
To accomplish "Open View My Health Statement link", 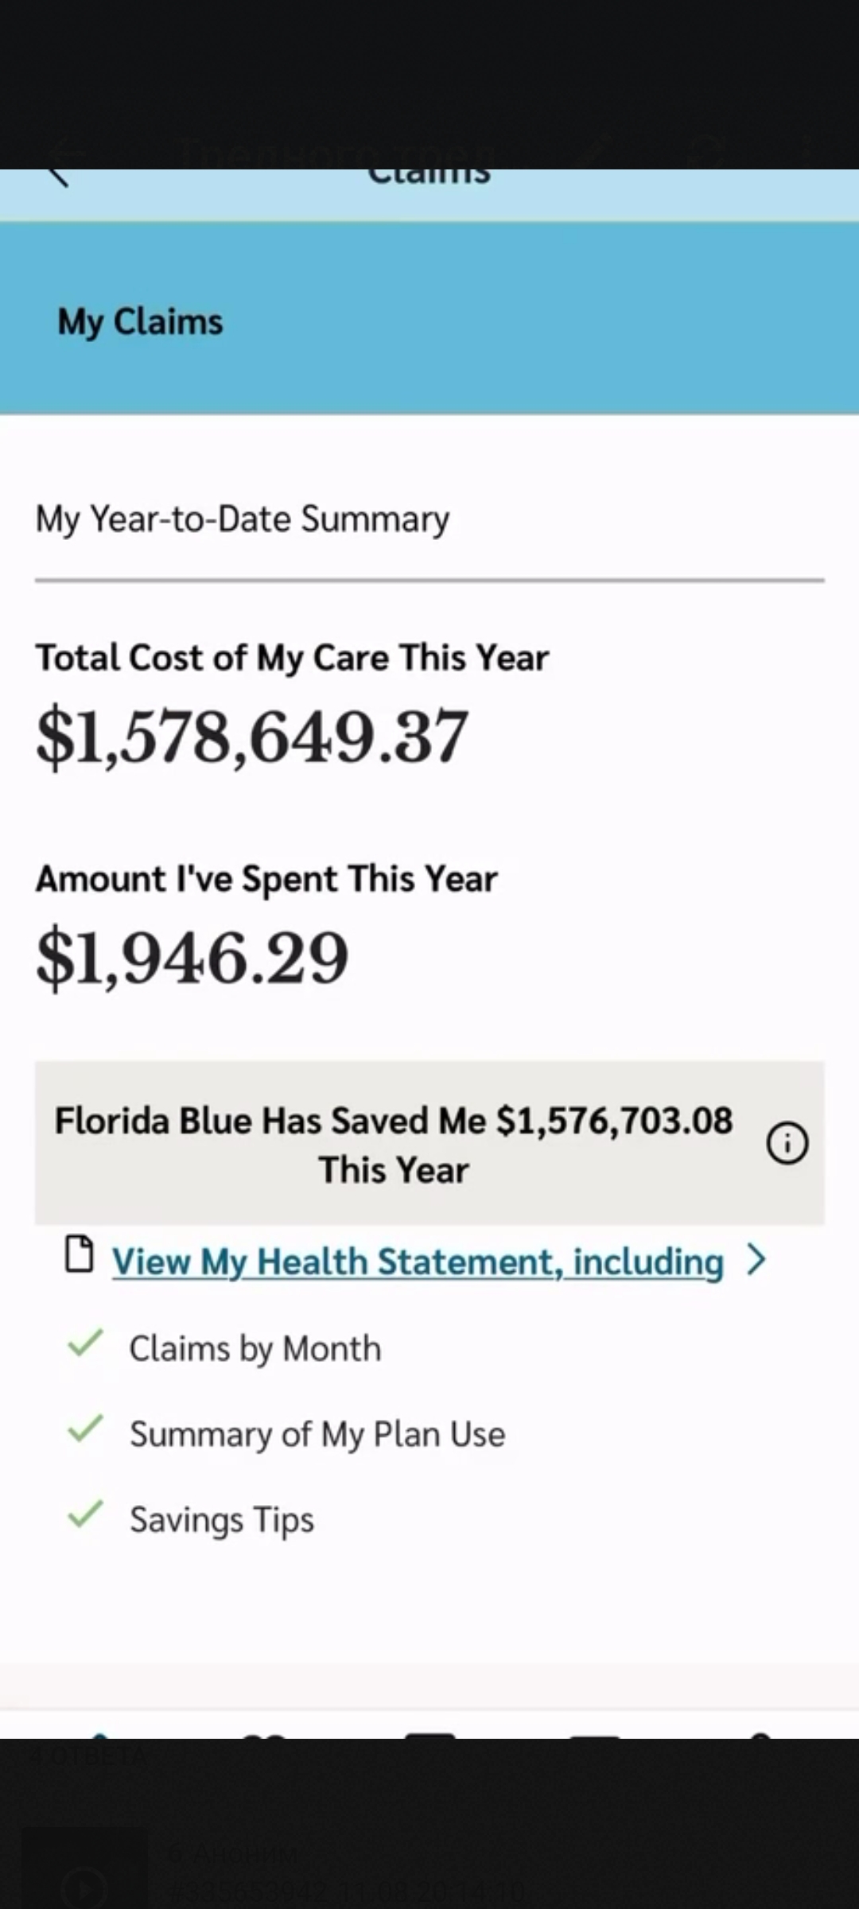I will point(418,1262).
